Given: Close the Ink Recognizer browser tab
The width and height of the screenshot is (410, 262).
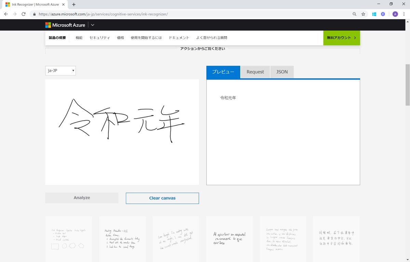Looking at the screenshot, I should coord(63,4).
